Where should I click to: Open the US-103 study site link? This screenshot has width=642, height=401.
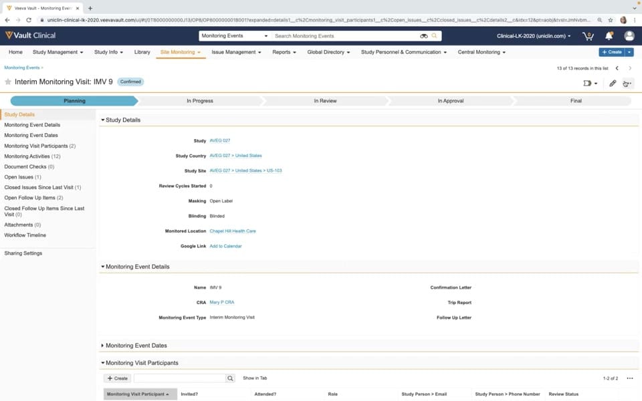pyautogui.click(x=245, y=170)
